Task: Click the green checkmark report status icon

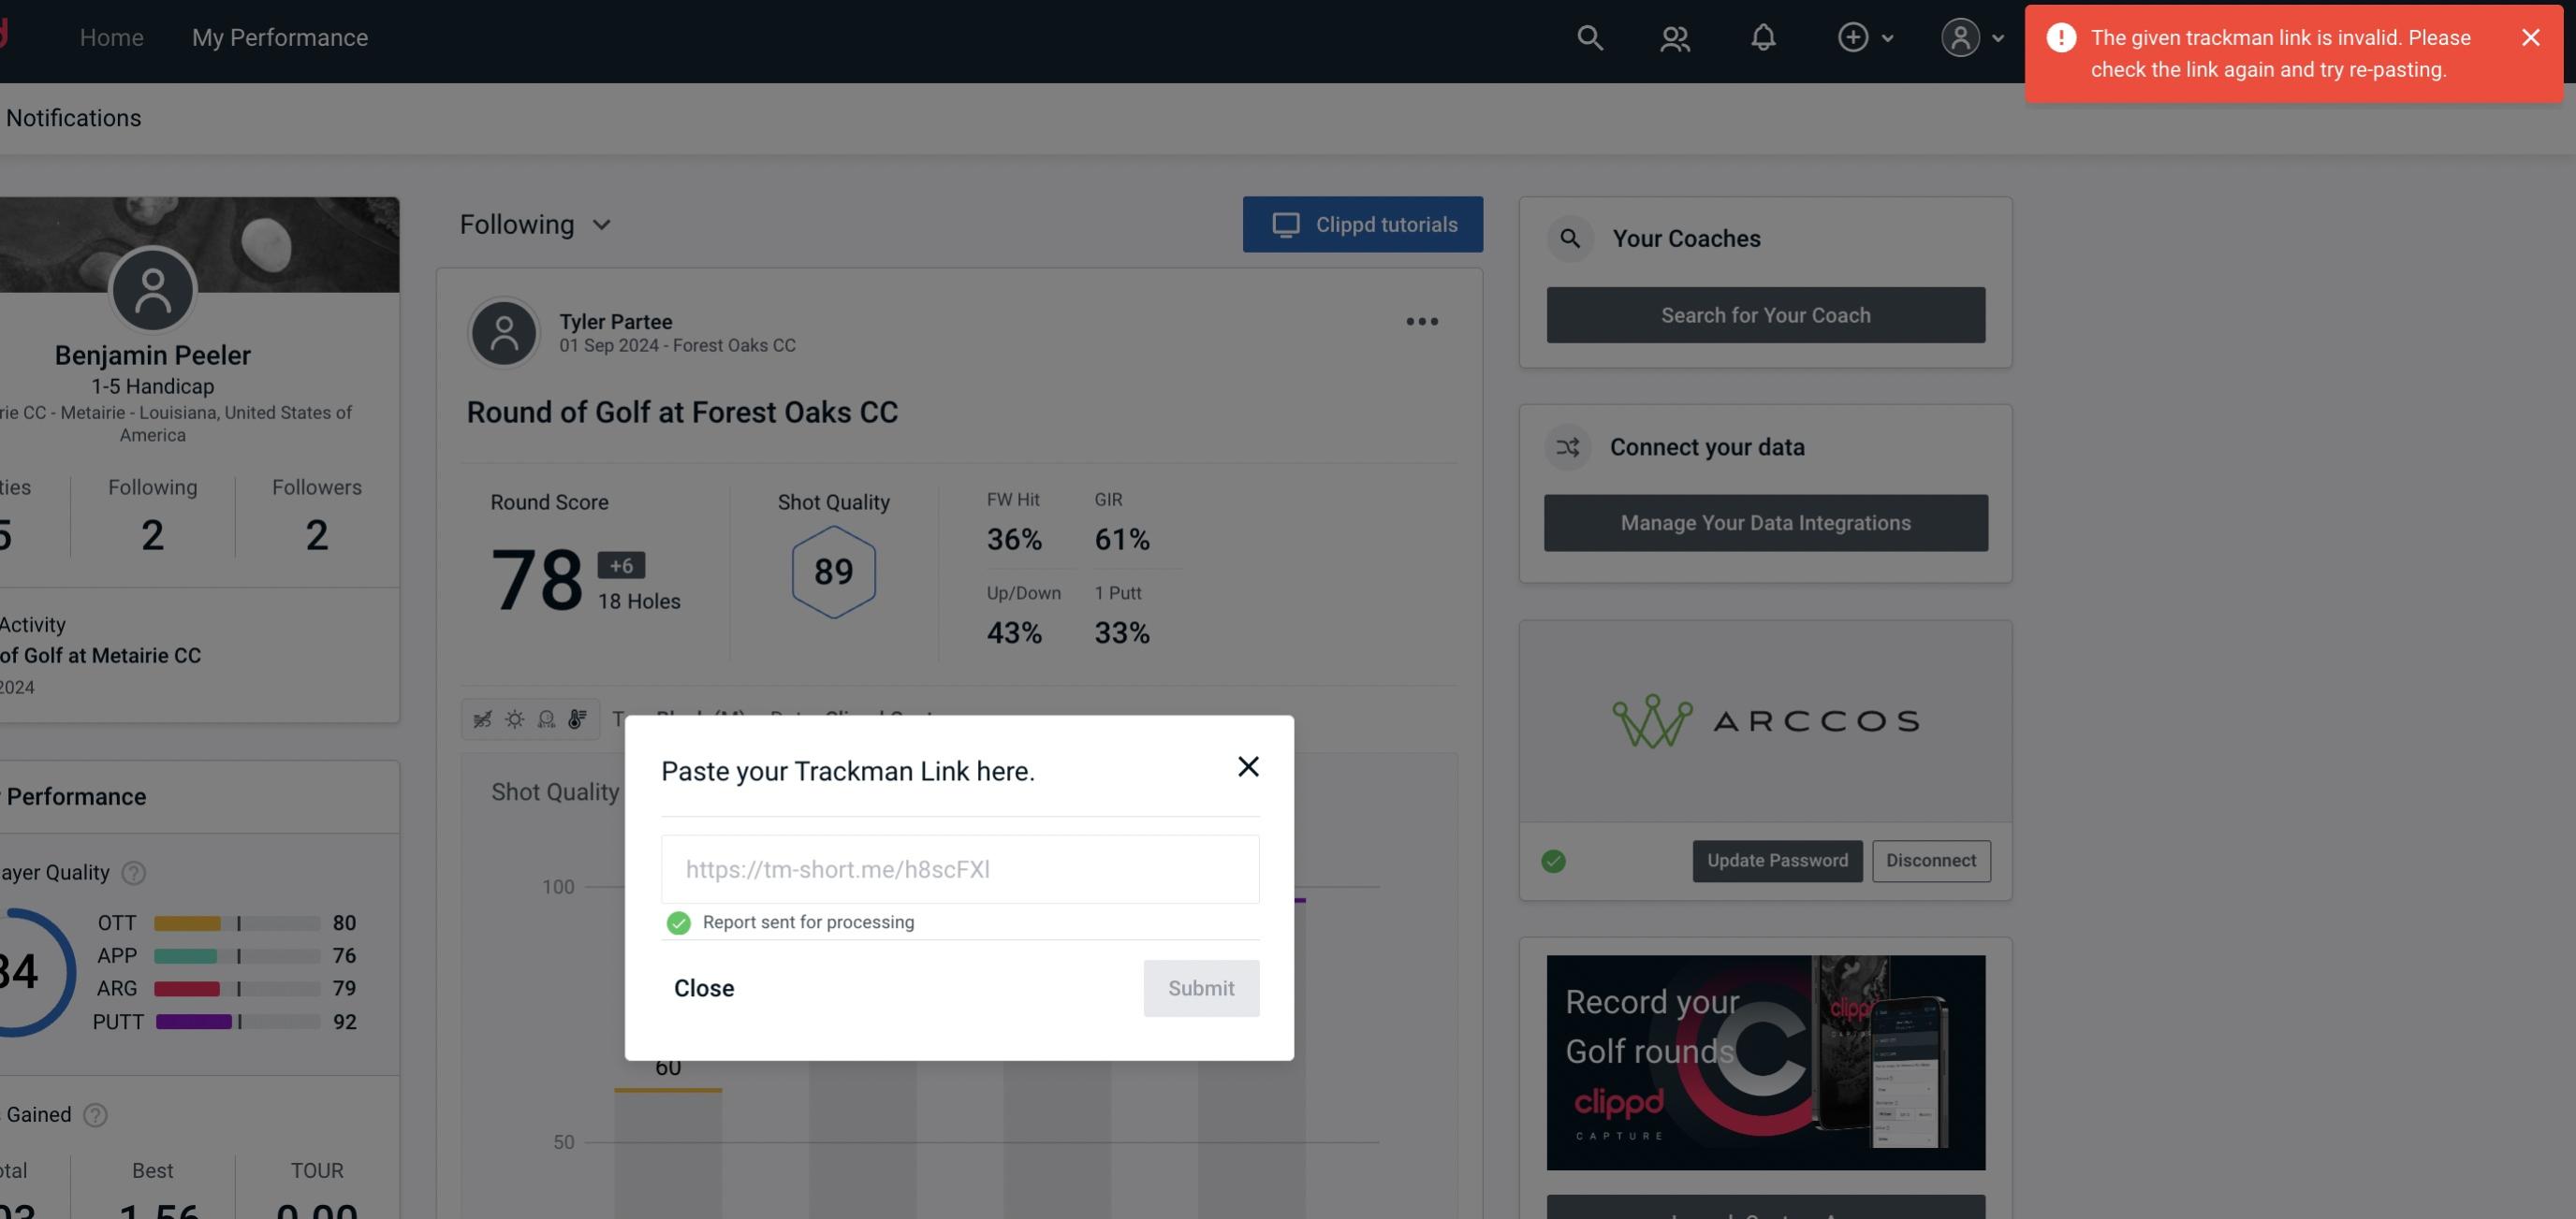Action: [x=675, y=922]
